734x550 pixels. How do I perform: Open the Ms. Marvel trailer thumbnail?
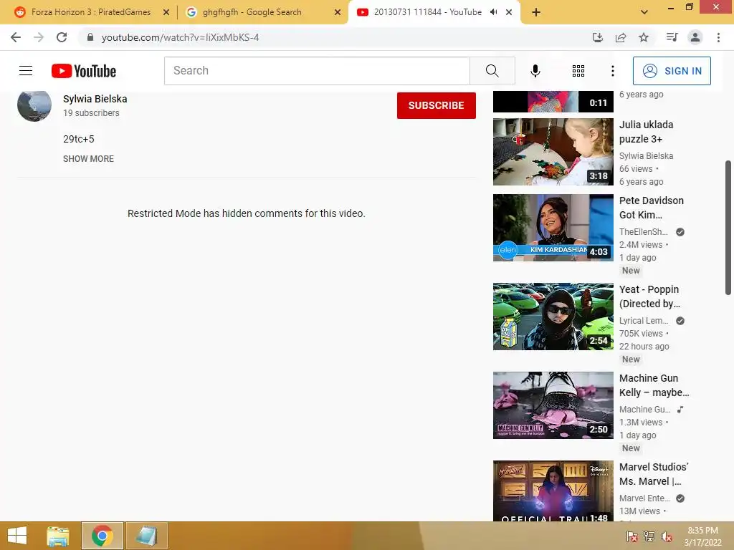click(x=553, y=491)
